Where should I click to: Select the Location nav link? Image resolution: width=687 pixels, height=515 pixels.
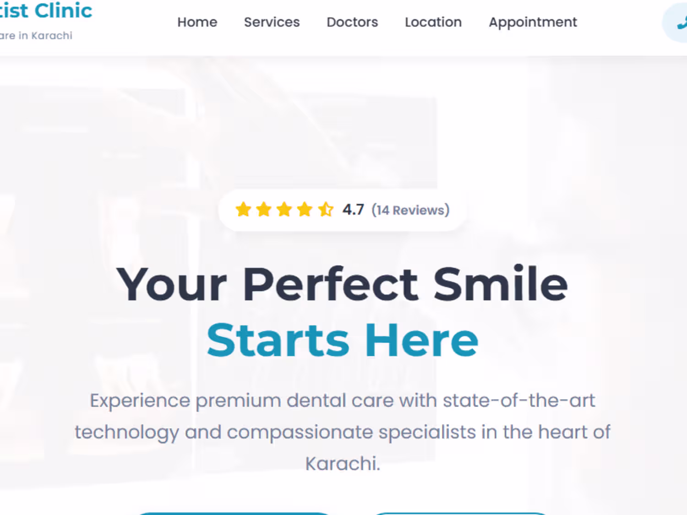(x=433, y=22)
